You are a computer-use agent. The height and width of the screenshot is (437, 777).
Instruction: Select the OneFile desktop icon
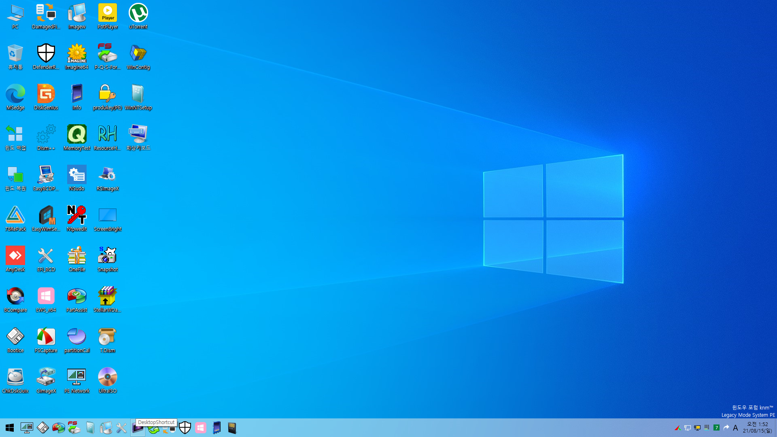[x=77, y=259]
